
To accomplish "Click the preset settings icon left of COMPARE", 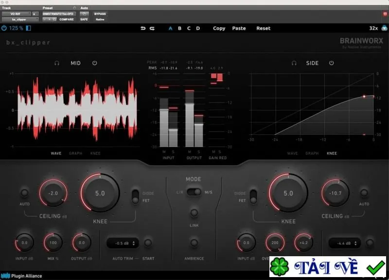I will pos(54,19).
